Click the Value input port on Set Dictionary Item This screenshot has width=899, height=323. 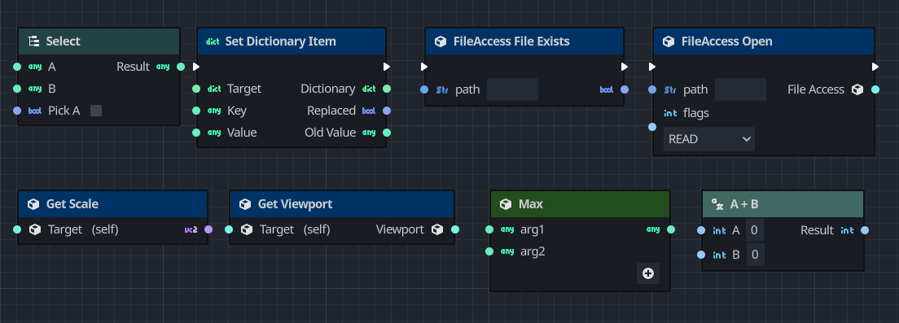(196, 133)
